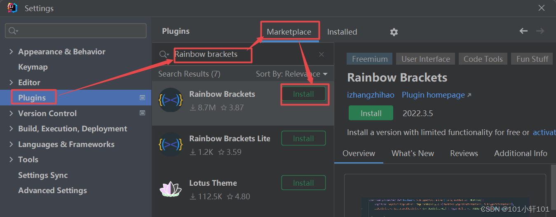Click the IntelliJ IDEA logo in title bar
This screenshot has width=556, height=217.
pos(12,8)
